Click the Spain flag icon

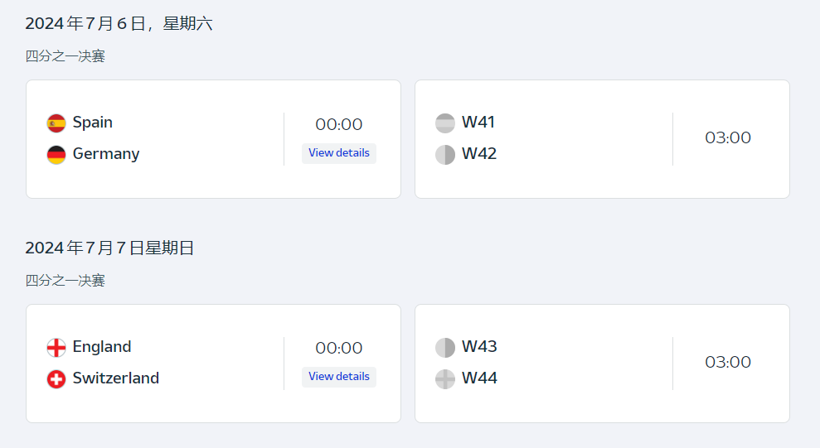coord(56,123)
